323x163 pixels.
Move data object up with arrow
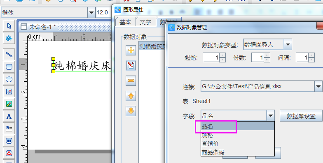coord(131,96)
